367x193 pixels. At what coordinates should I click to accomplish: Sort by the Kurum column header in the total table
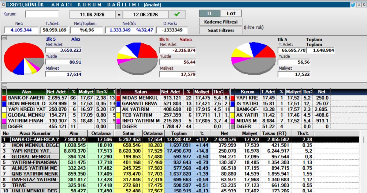pos(248,92)
